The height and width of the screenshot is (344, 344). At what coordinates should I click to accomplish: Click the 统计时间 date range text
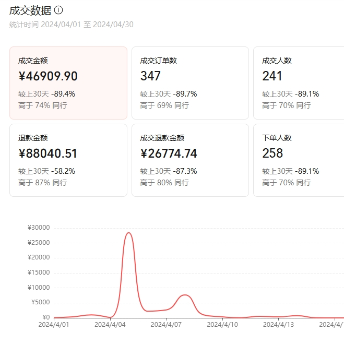coord(71,25)
